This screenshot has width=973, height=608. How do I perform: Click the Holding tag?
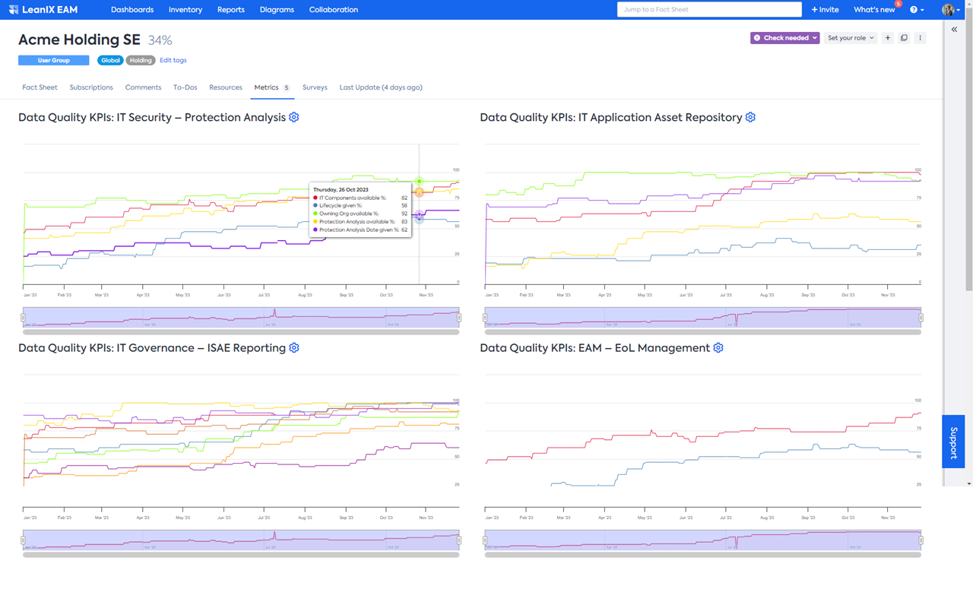(141, 60)
